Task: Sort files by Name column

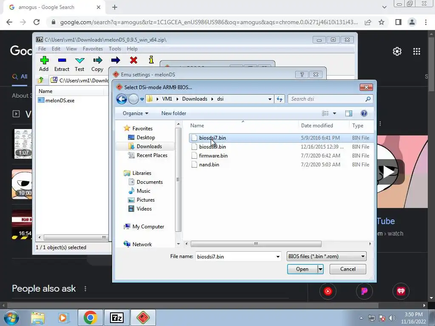Action: click(x=197, y=126)
